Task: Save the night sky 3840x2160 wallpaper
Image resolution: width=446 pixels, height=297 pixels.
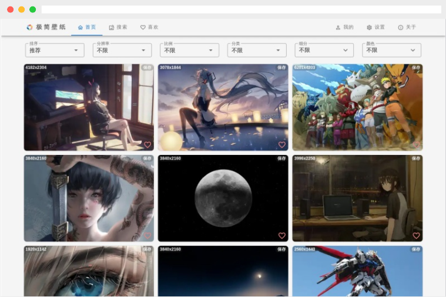Action: (x=281, y=249)
